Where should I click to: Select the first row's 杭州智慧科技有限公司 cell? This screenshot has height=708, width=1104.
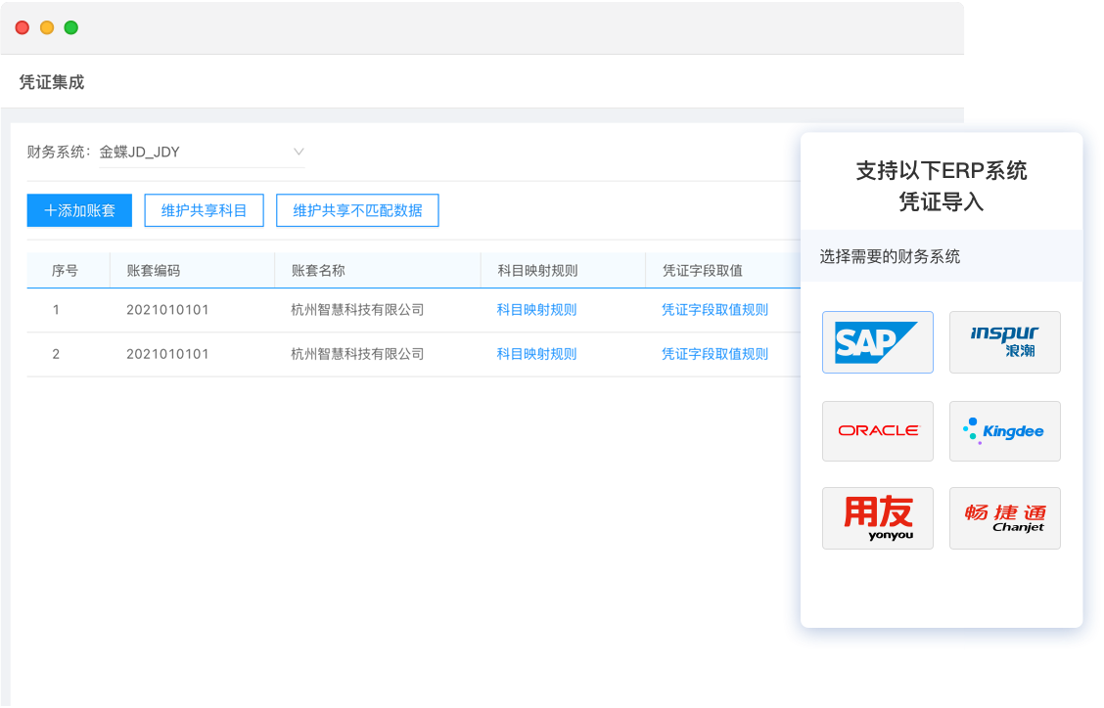tap(357, 310)
